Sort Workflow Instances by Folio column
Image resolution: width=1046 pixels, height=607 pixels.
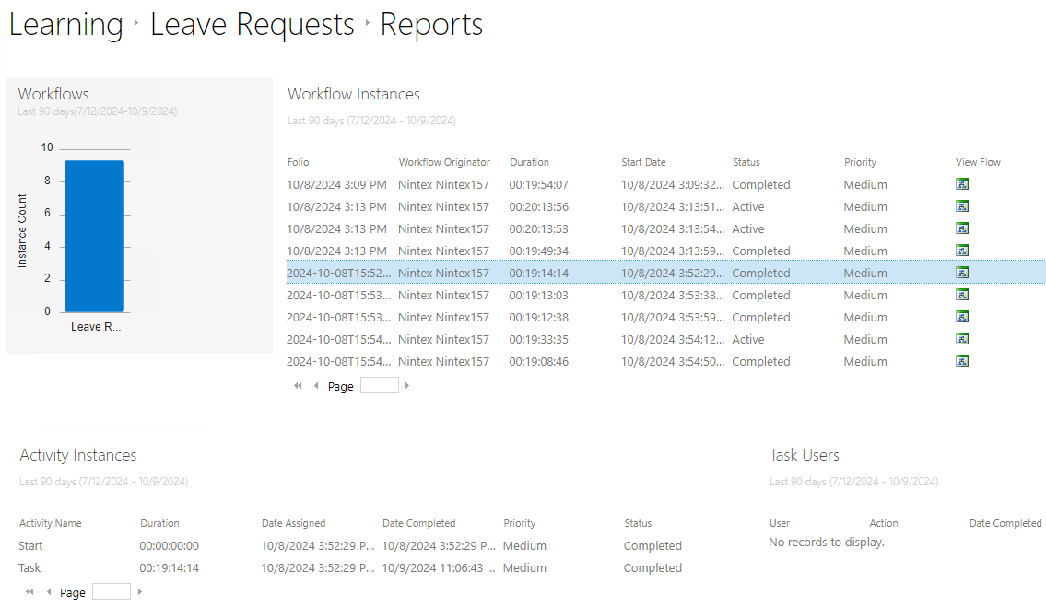pyautogui.click(x=299, y=162)
